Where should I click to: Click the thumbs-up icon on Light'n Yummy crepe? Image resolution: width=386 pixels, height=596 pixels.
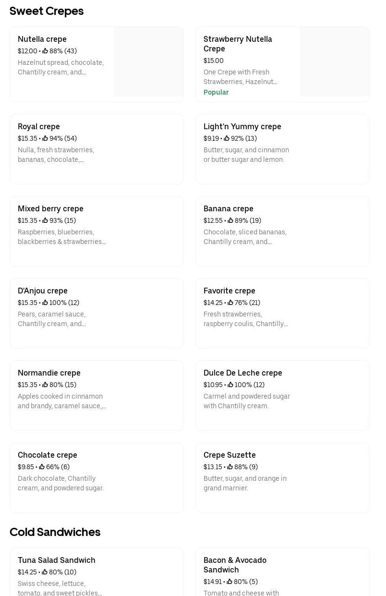pos(227,138)
